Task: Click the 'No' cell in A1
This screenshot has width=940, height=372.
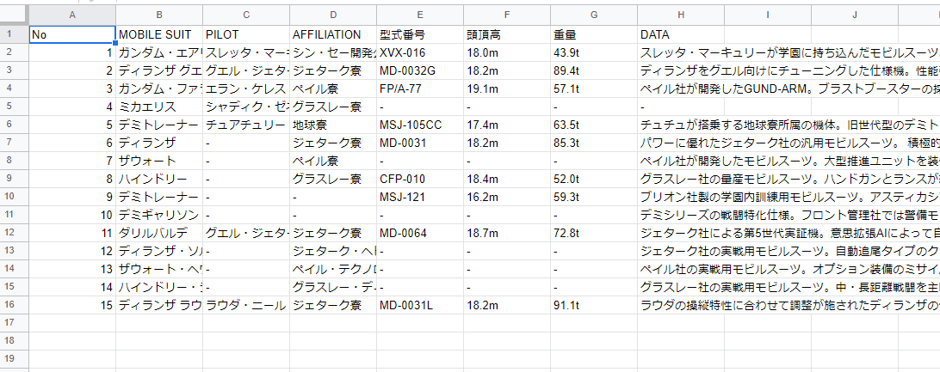Action: click(72, 34)
